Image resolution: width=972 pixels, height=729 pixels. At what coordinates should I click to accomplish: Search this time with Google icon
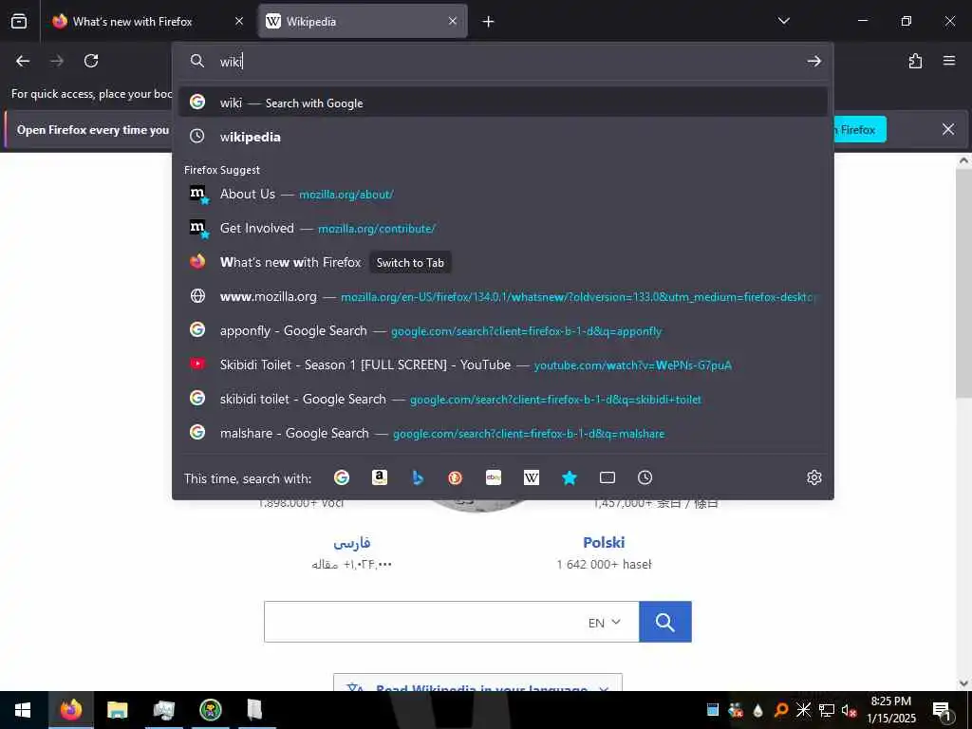[342, 477]
